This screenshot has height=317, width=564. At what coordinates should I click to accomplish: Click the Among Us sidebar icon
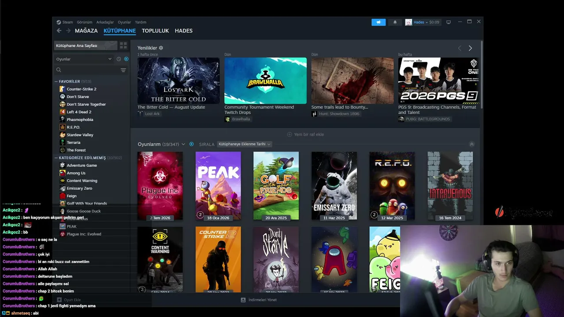click(63, 173)
